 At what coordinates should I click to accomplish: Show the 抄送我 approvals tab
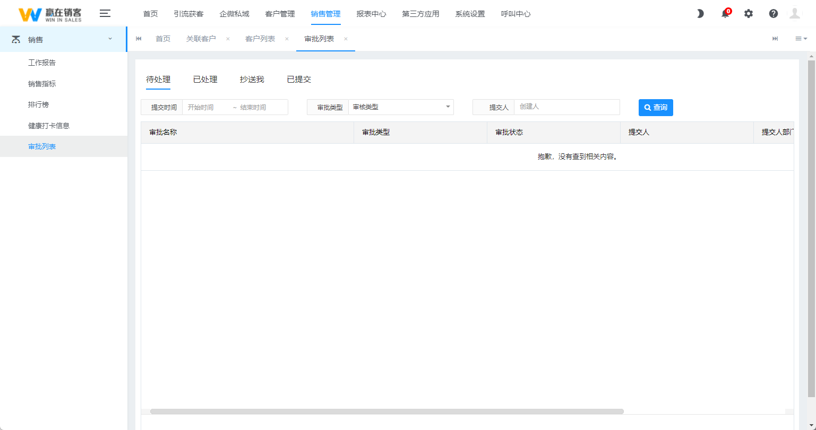[x=252, y=80]
